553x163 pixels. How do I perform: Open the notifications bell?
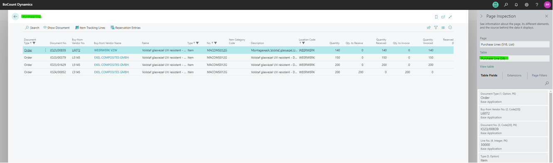click(516, 5)
